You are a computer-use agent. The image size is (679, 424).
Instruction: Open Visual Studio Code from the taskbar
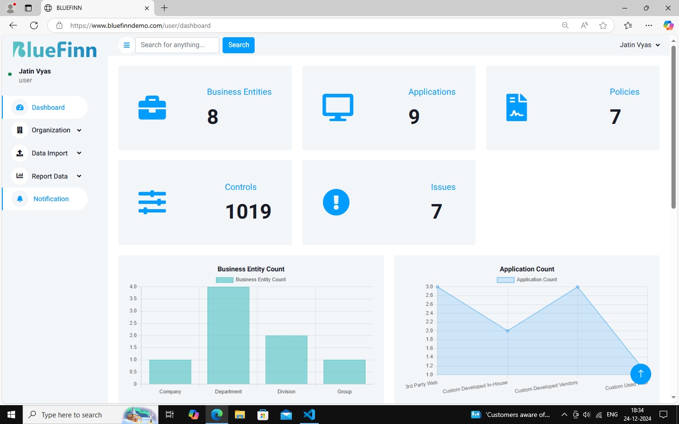pyautogui.click(x=309, y=415)
